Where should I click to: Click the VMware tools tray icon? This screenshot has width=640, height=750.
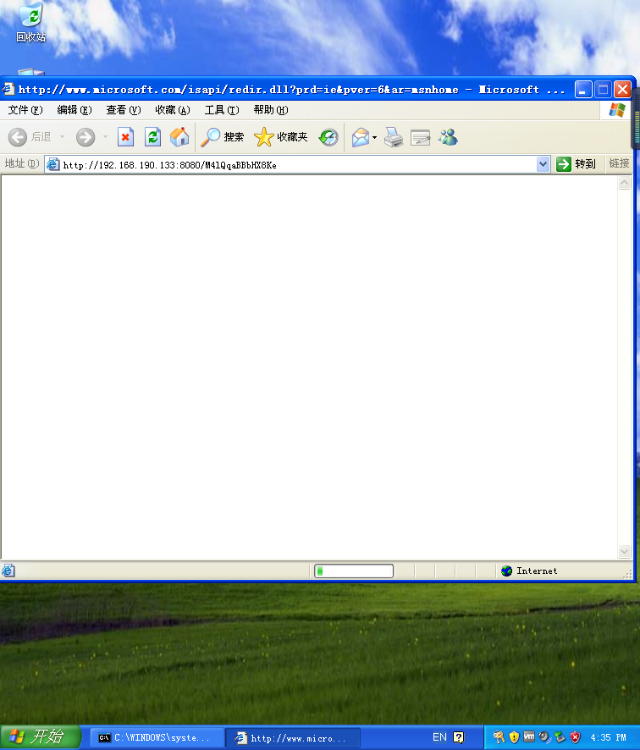(529, 736)
